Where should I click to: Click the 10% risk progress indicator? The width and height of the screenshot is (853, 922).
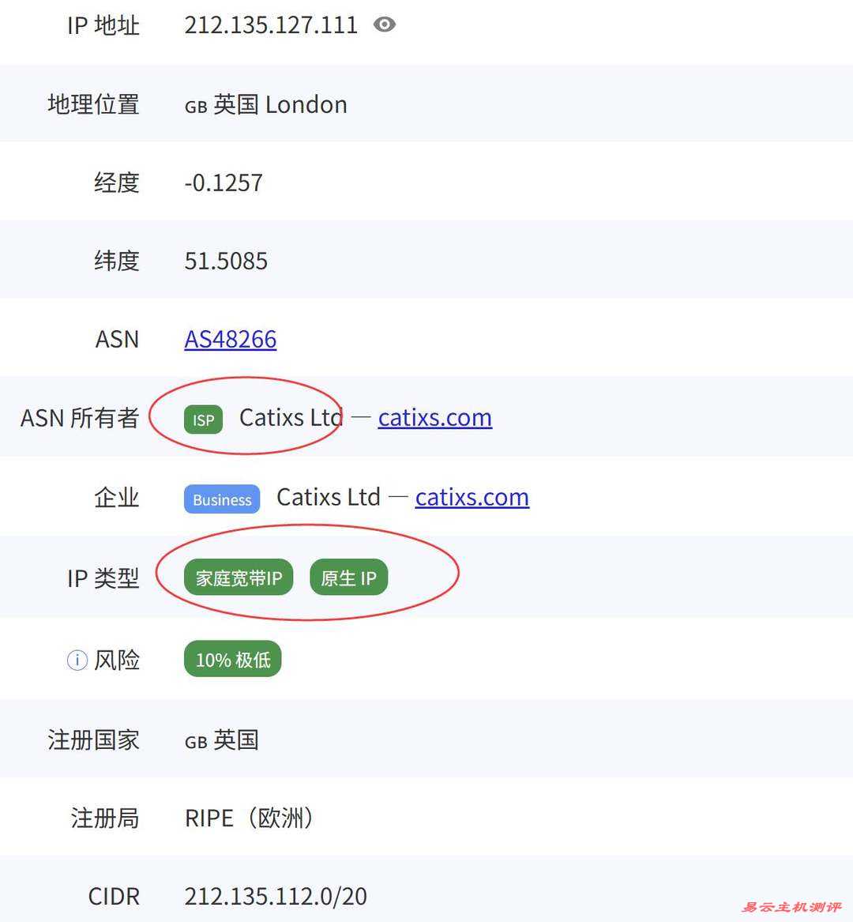[x=231, y=659]
